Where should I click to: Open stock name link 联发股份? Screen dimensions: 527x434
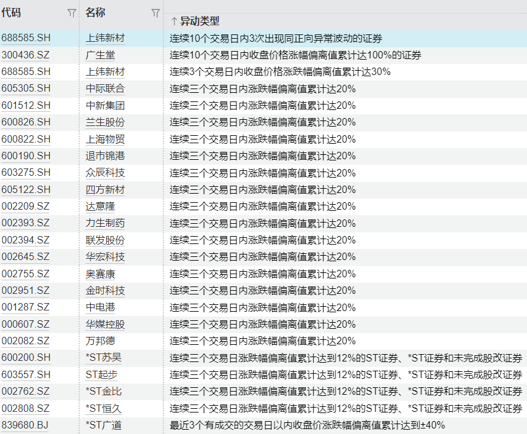coord(105,240)
